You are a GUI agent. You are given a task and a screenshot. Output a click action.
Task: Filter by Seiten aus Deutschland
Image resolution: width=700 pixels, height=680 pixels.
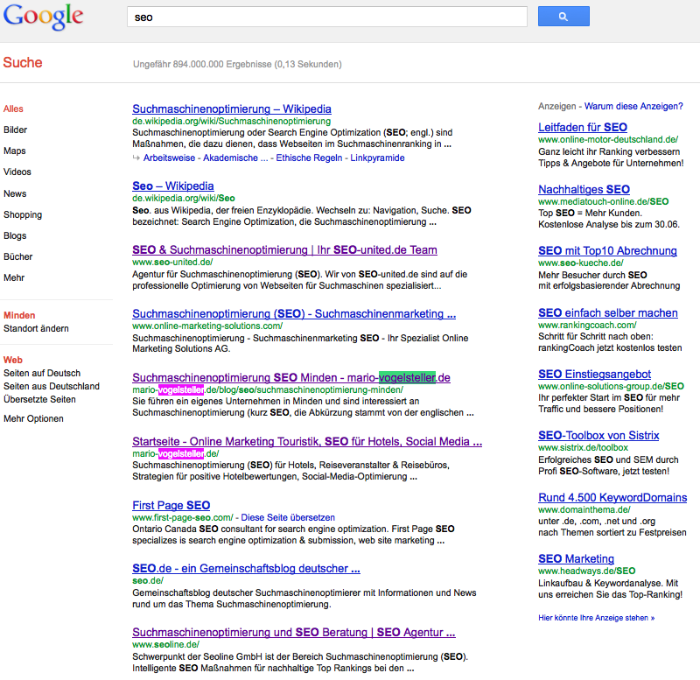[52, 386]
